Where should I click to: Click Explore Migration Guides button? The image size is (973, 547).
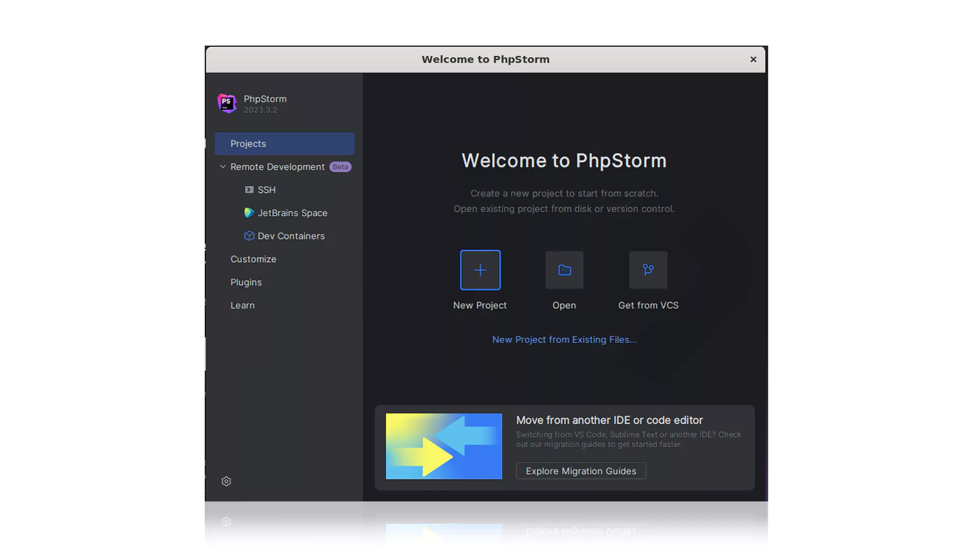pyautogui.click(x=581, y=471)
